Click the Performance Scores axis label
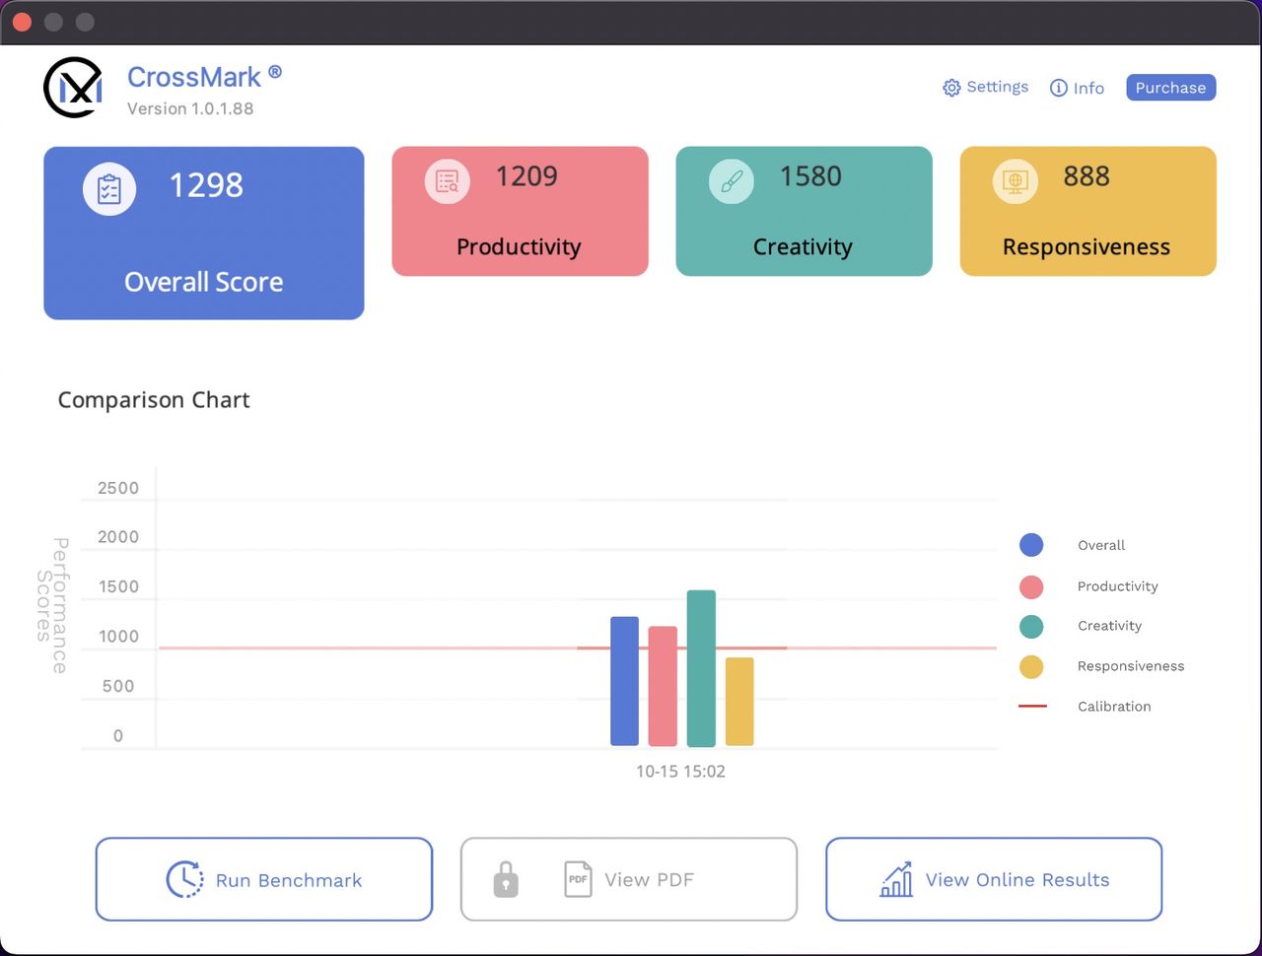The height and width of the screenshot is (956, 1262). coord(51,605)
